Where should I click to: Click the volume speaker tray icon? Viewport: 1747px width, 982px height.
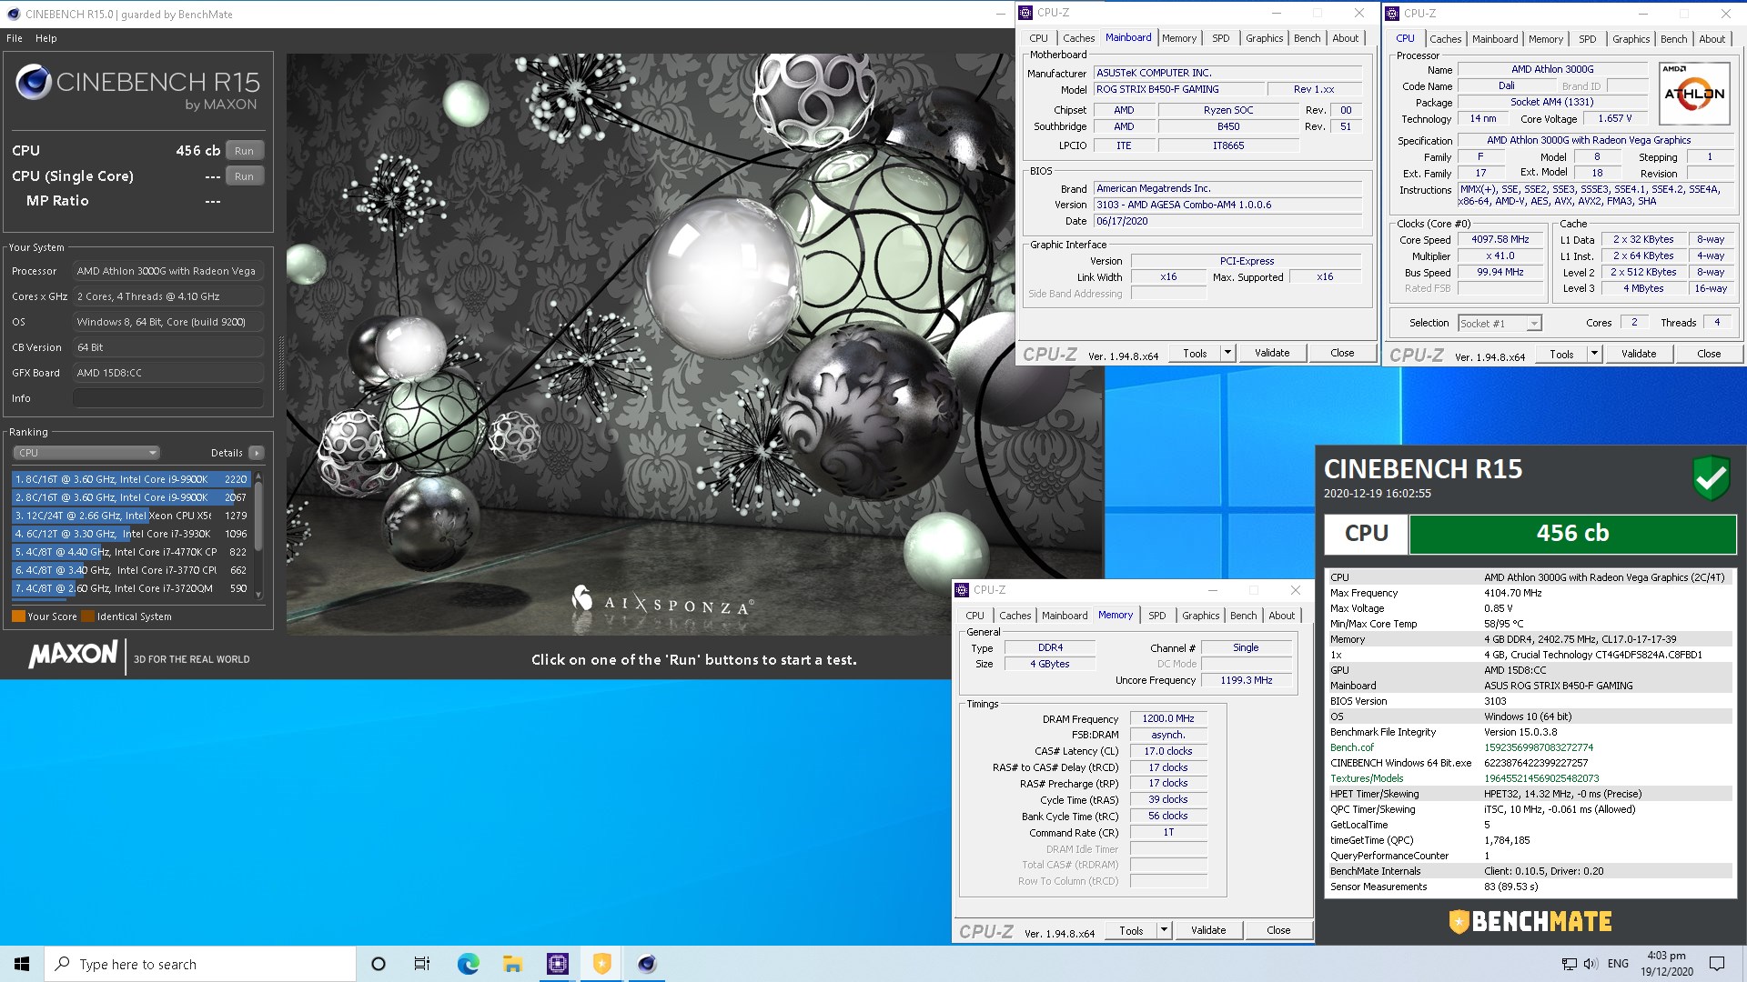pyautogui.click(x=1590, y=964)
